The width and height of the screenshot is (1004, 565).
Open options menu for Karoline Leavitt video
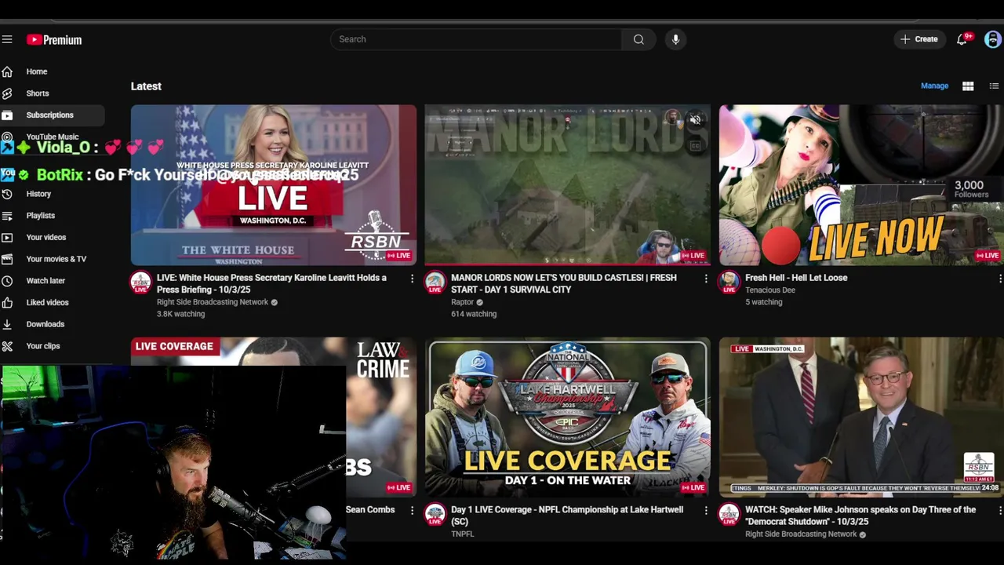click(412, 279)
